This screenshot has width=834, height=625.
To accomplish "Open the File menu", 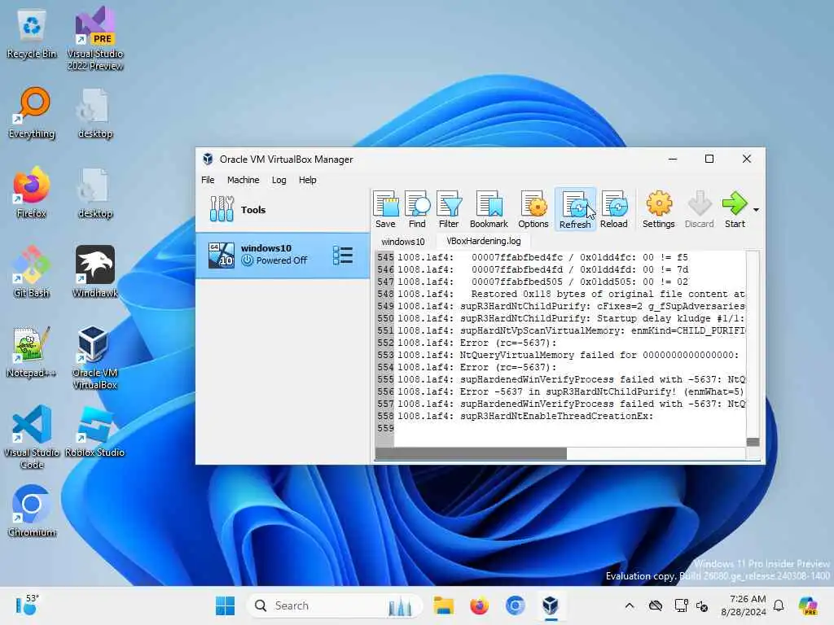I will [208, 180].
